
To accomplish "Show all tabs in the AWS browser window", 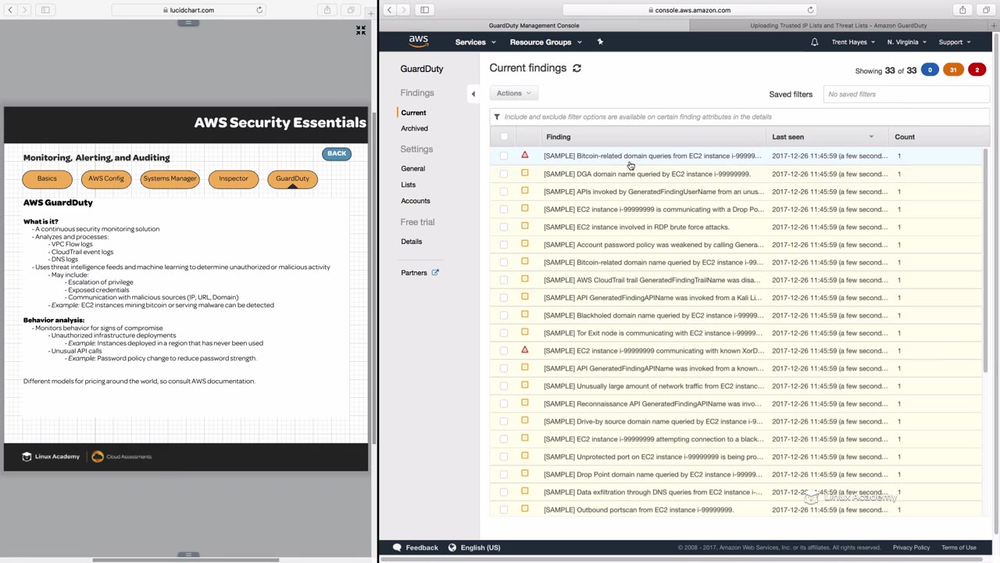I will click(x=985, y=10).
